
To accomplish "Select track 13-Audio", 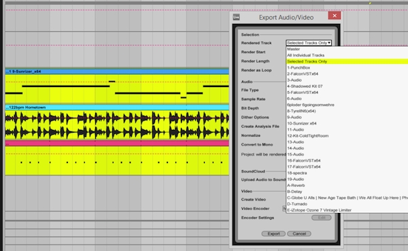I will (347, 142).
